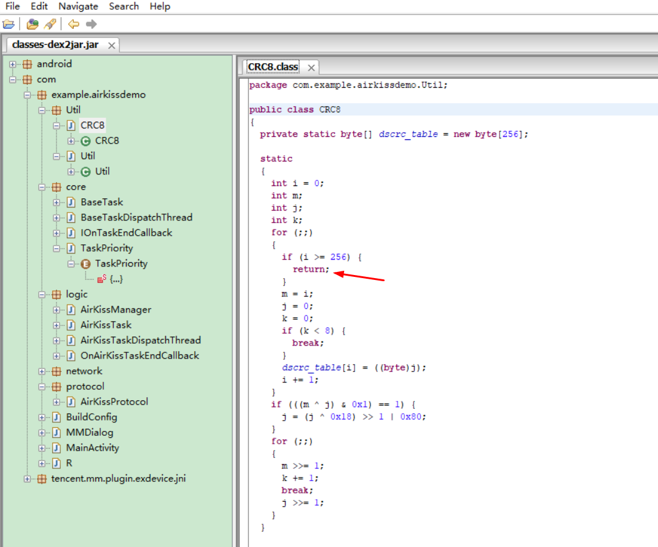
Task: Click the AirKissProtocol file icon
Action: [71, 402]
